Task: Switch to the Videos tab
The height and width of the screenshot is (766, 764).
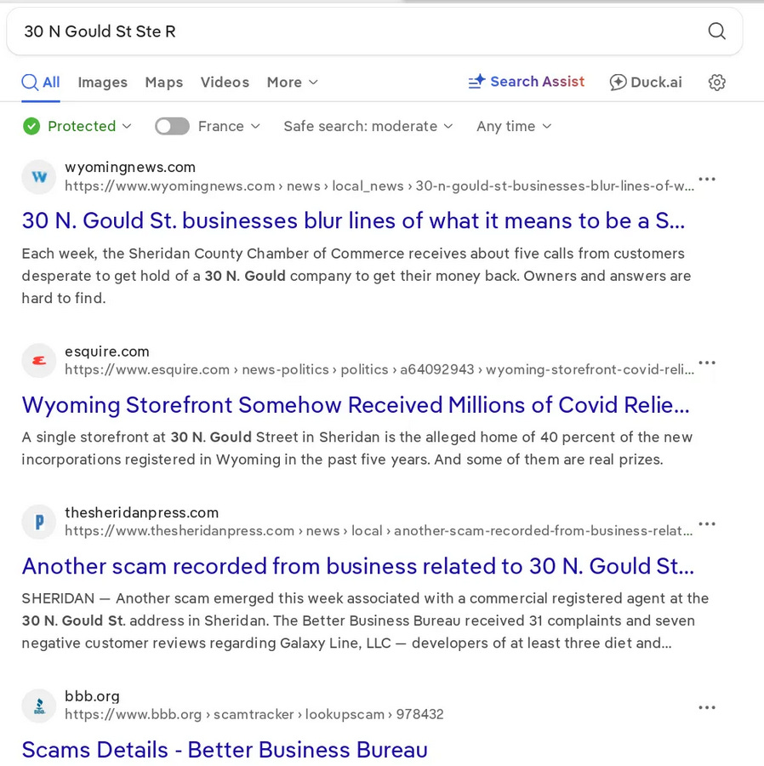Action: point(225,82)
